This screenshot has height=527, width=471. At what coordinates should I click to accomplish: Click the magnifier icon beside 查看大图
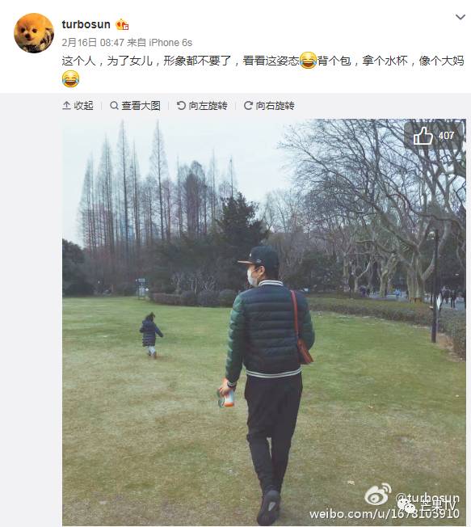[114, 106]
